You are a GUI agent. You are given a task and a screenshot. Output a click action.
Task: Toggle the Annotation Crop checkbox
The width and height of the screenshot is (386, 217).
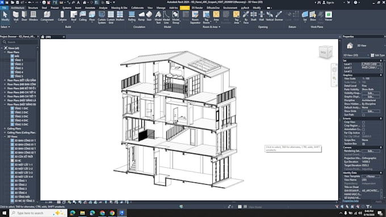tap(364, 129)
